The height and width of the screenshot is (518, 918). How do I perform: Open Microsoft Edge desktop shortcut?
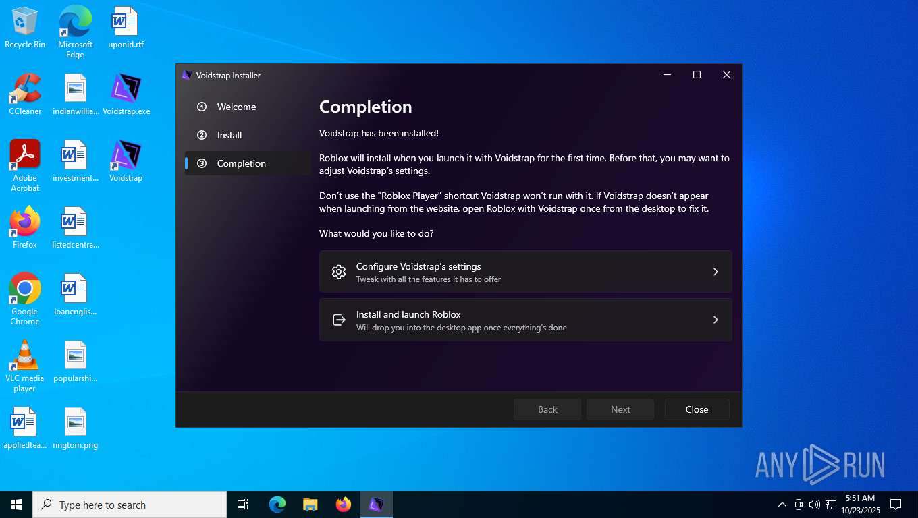[75, 32]
